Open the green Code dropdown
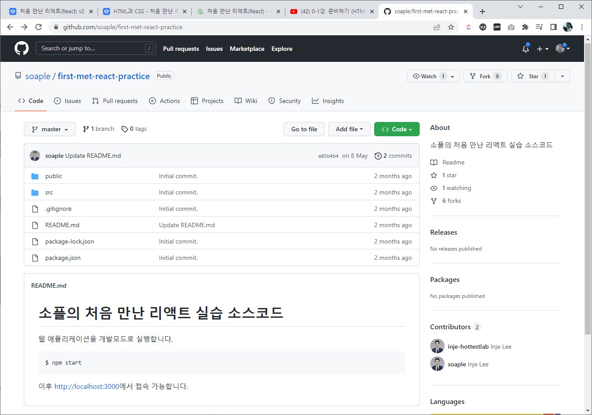The width and height of the screenshot is (592, 415). 397,129
